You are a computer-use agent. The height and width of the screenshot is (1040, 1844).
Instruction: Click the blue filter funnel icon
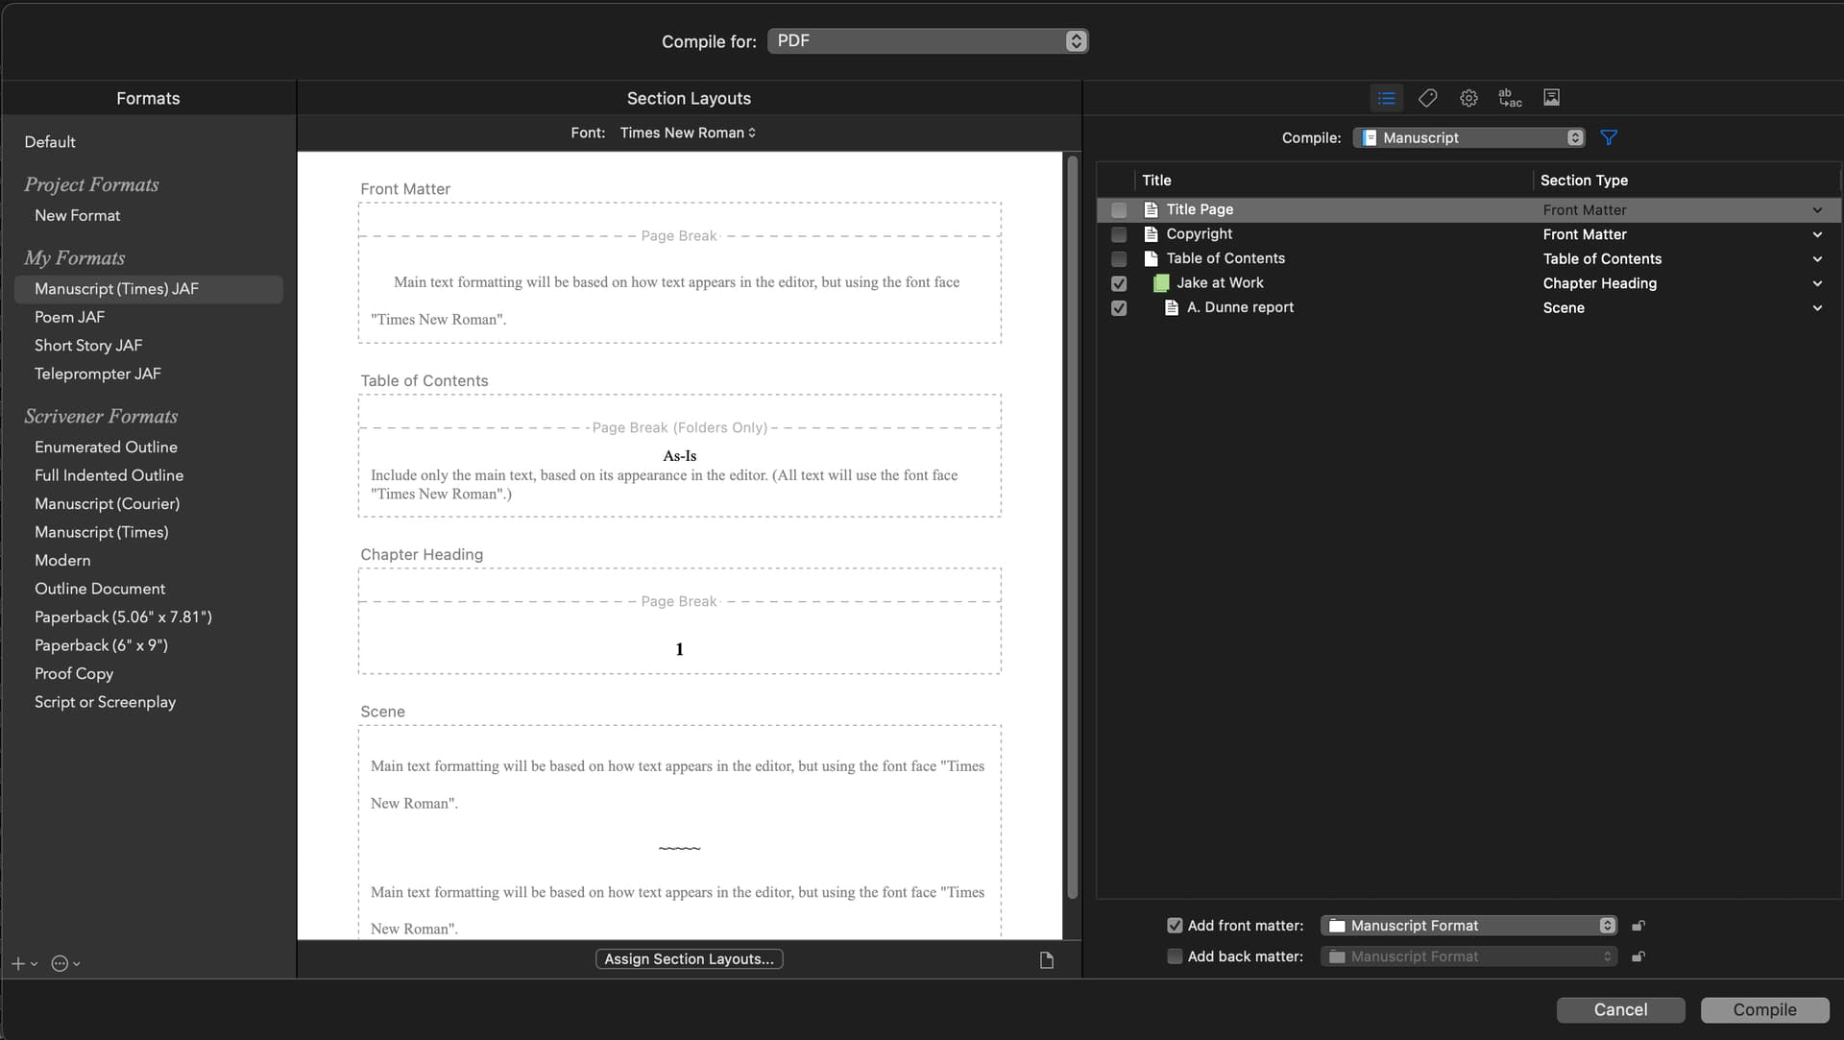click(1609, 138)
